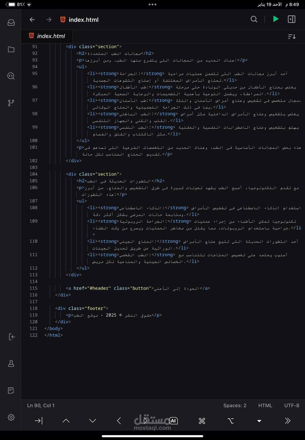This screenshot has height=440, width=305.
Task: Change encoding via UTF-8 status
Action: tap(292, 406)
